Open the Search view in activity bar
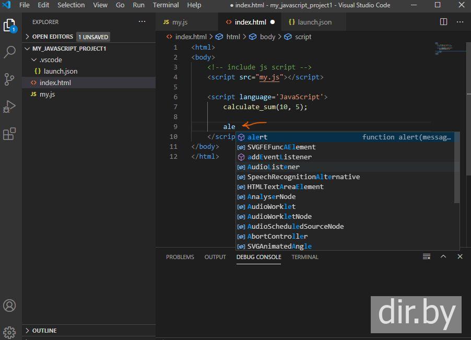 click(9, 52)
